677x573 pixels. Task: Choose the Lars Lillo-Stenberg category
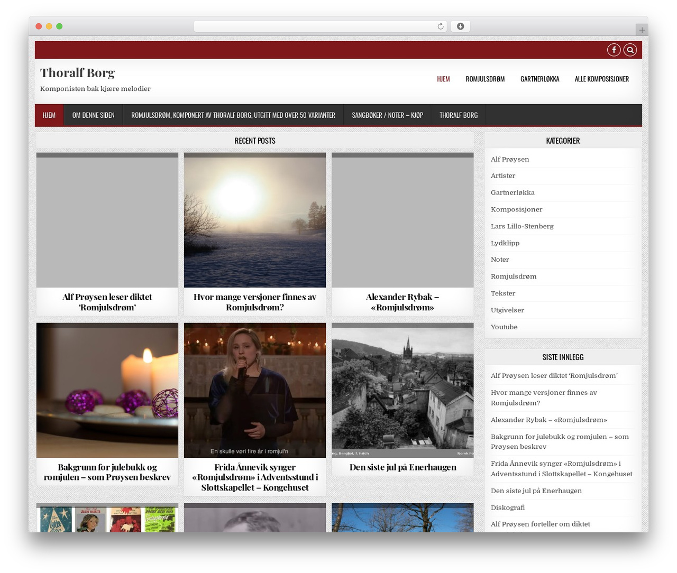(522, 226)
